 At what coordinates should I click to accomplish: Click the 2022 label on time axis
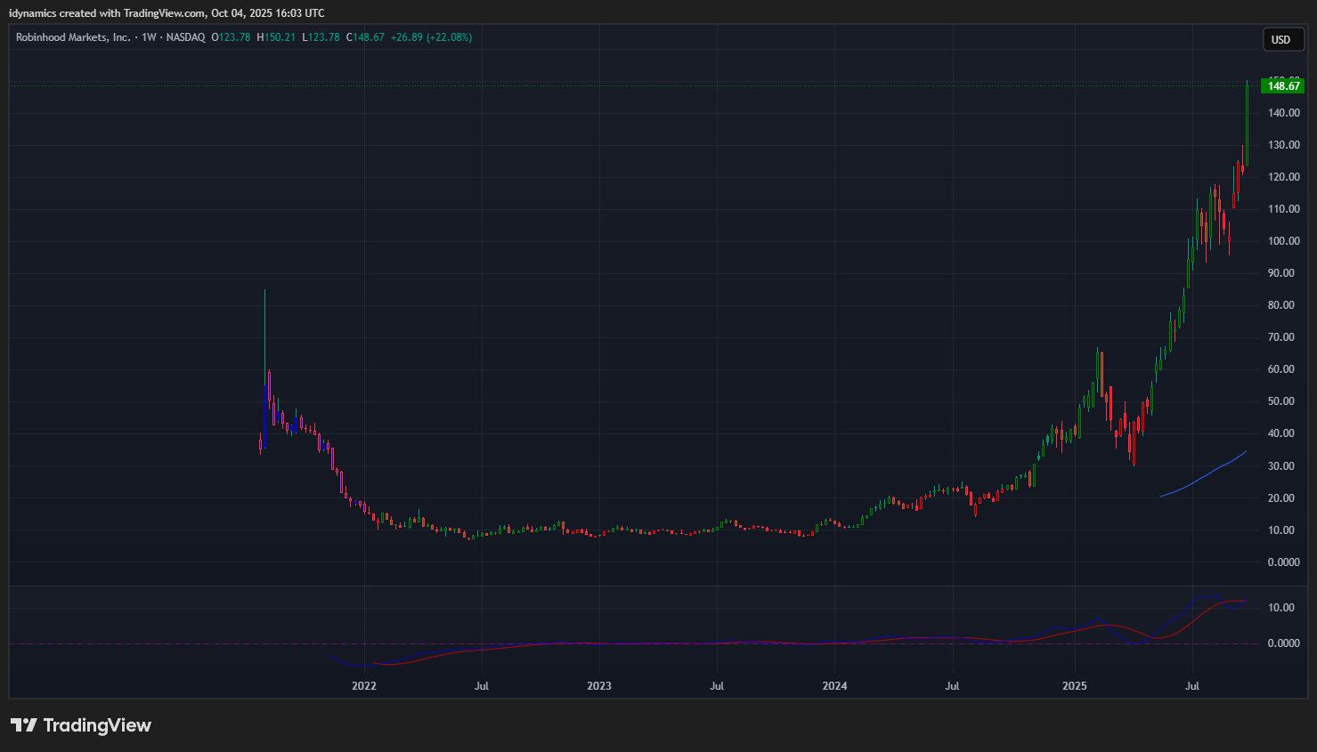363,685
